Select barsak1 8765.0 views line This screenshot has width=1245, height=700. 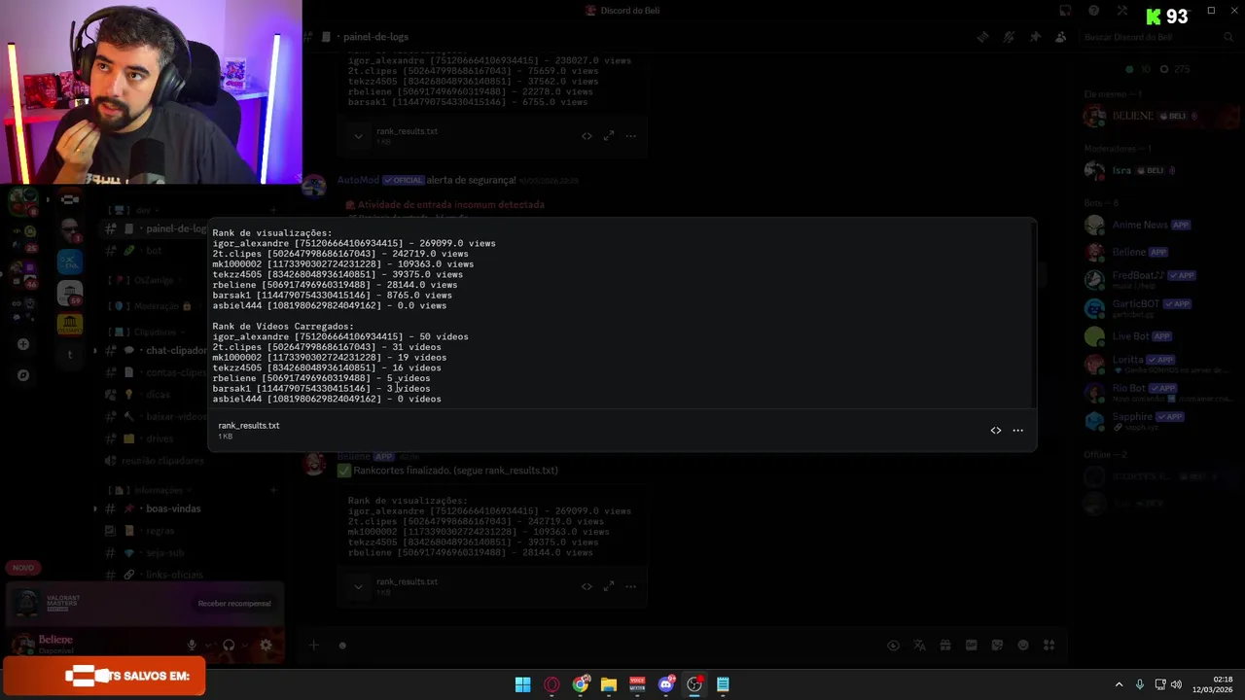click(x=332, y=295)
